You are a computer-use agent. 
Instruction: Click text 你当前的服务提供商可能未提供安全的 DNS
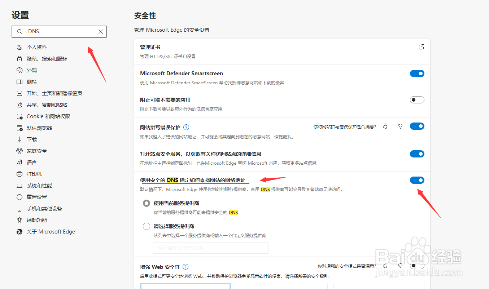click(x=196, y=213)
